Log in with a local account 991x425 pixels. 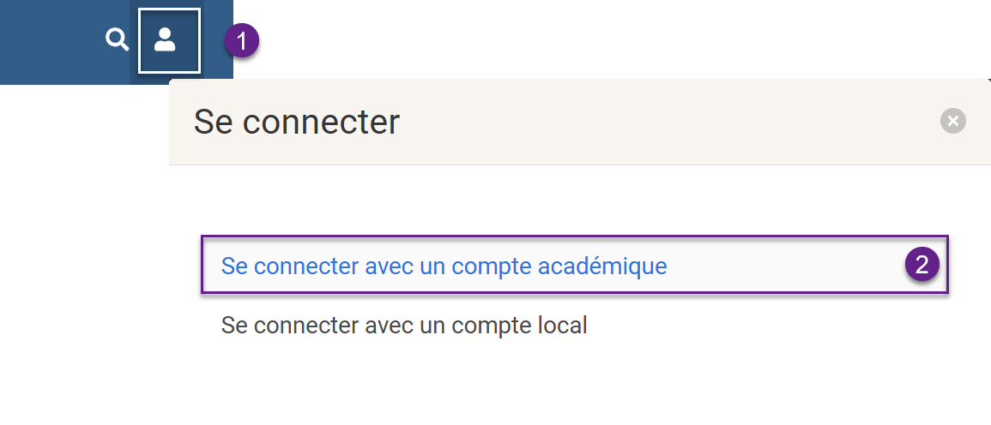coord(404,326)
